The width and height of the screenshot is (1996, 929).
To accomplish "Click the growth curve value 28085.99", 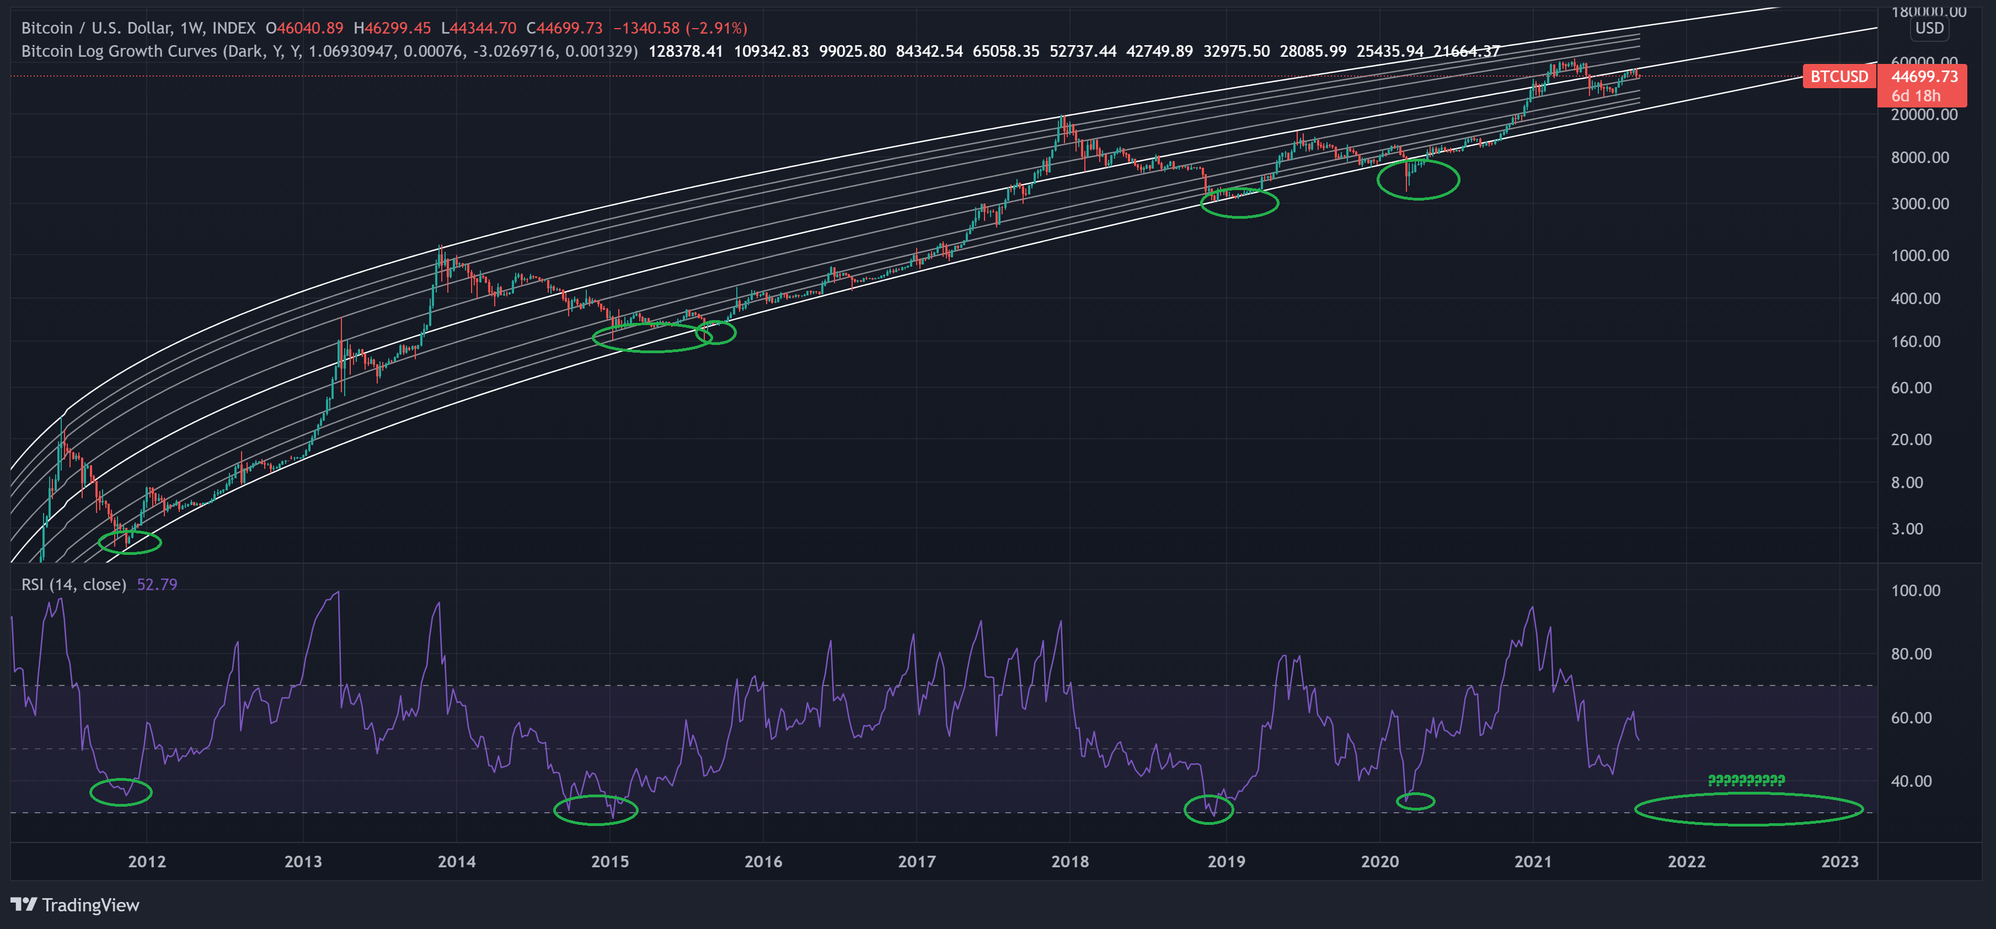I will click(x=1313, y=51).
